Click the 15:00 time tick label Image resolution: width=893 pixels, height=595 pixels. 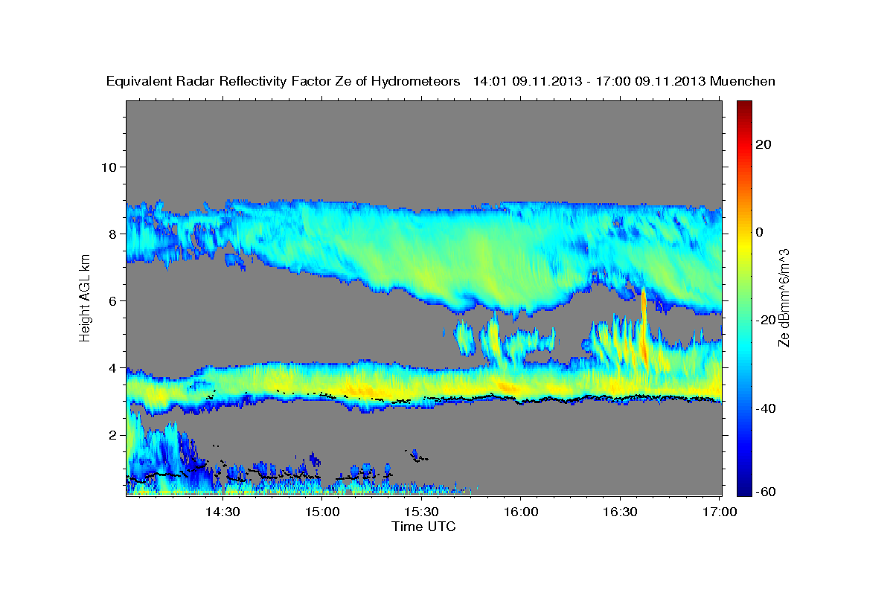point(322,512)
